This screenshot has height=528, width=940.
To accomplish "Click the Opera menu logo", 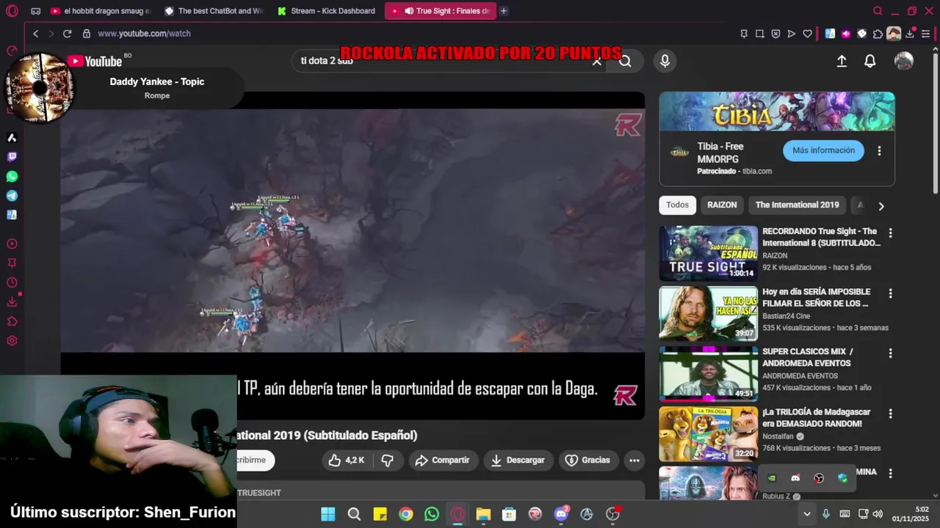I will tap(12, 11).
